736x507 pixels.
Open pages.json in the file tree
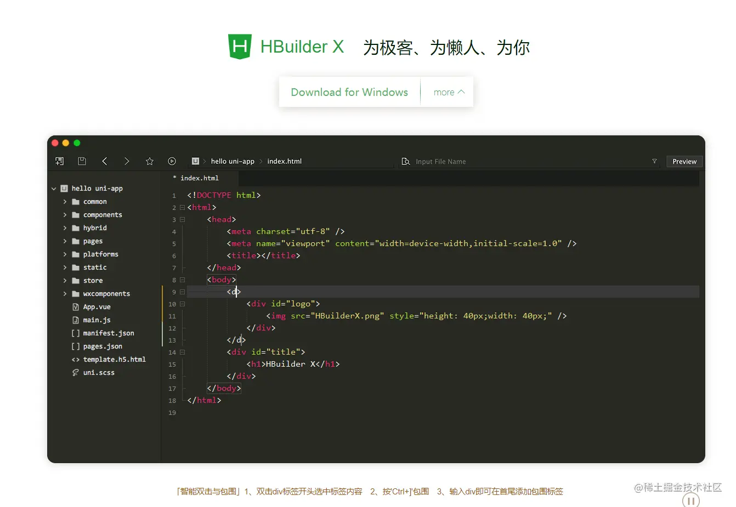click(103, 346)
